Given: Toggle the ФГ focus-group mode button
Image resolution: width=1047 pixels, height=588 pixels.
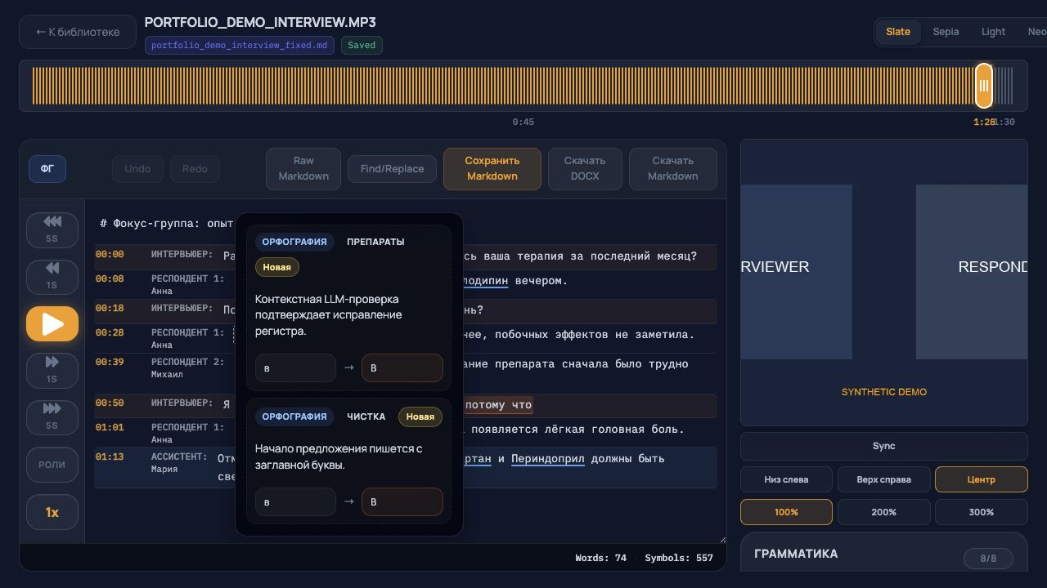Looking at the screenshot, I should 47,169.
